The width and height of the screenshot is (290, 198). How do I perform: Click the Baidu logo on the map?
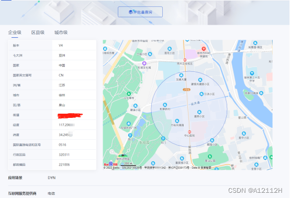click(x=110, y=164)
